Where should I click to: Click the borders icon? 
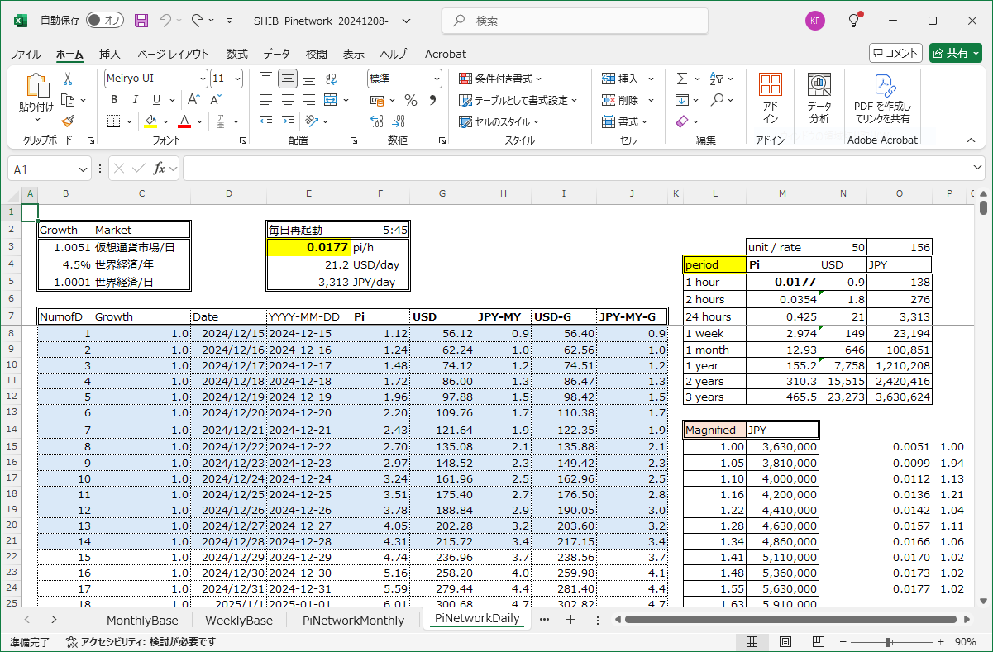pos(114,121)
